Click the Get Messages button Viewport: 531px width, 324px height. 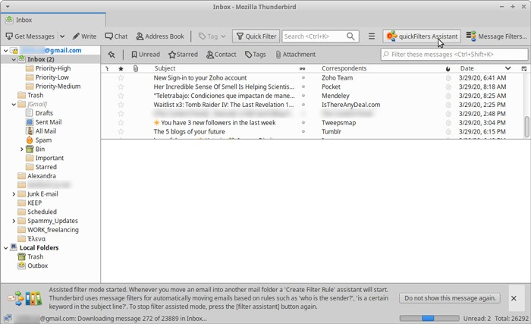tap(30, 36)
